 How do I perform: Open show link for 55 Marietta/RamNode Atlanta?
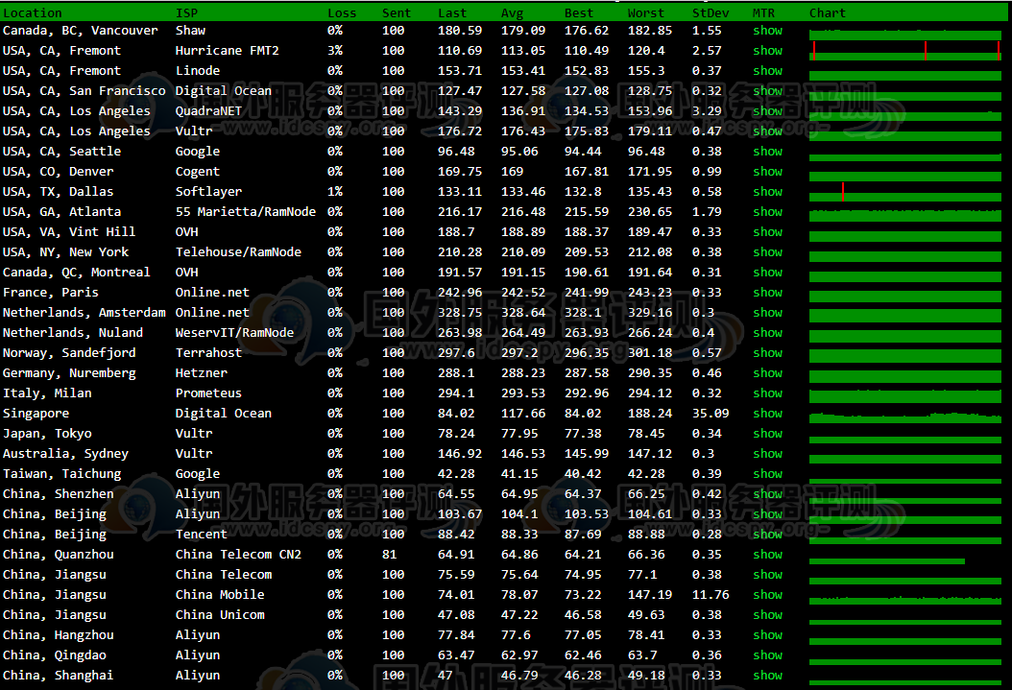pyautogui.click(x=767, y=211)
